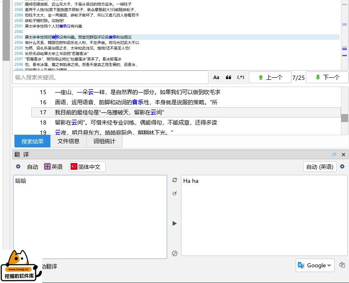This screenshot has width=349, height=283.
Task: Switch to the 词组统计 tab
Action: coord(104,141)
